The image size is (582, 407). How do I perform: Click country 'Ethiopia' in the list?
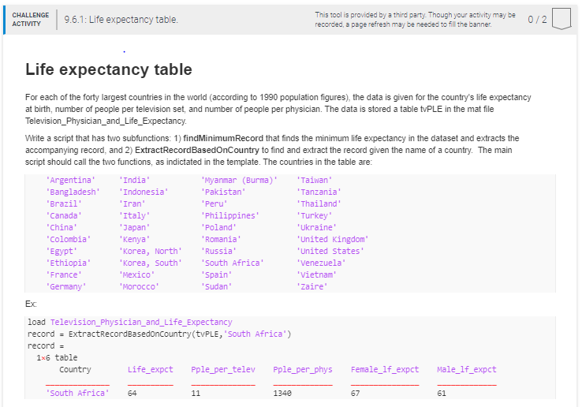pyautogui.click(x=69, y=263)
